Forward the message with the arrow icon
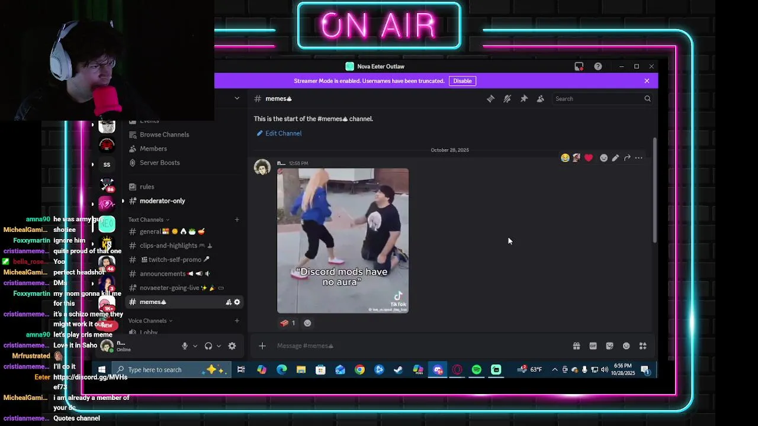The height and width of the screenshot is (426, 758). pos(627,158)
